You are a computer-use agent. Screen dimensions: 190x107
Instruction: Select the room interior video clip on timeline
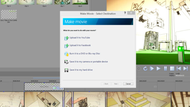[43, 99]
